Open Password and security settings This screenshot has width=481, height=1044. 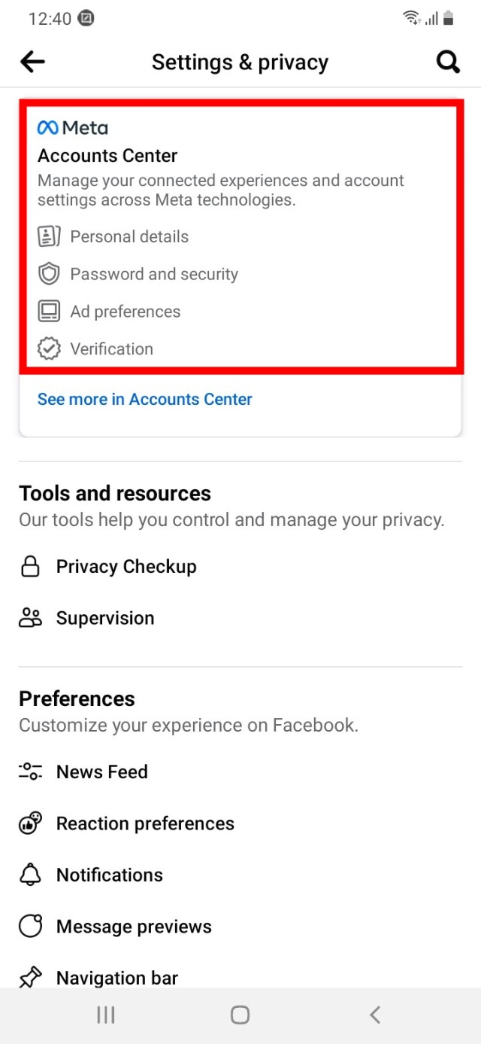point(153,274)
